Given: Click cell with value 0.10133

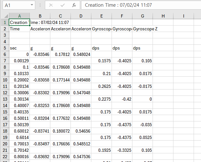Looking at the screenshot, I should [19, 73].
